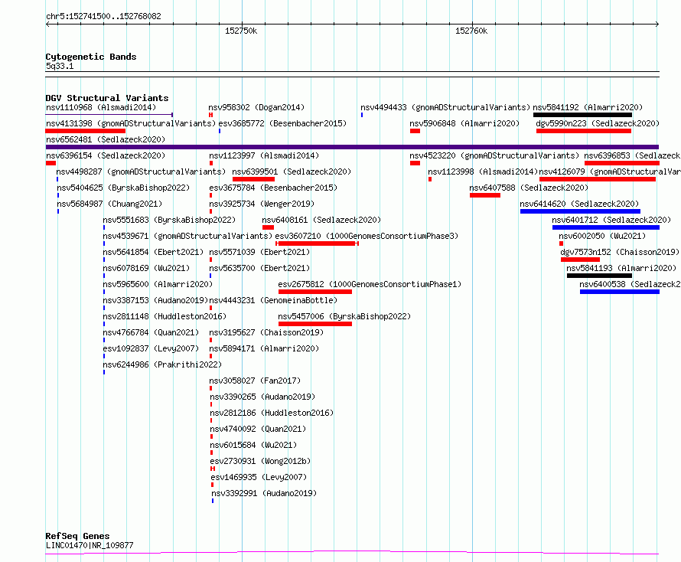Open nsv6078169 (Wu2021) label

(x=146, y=268)
